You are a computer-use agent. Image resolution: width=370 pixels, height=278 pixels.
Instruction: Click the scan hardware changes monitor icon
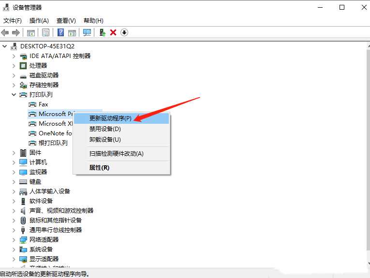87,32
